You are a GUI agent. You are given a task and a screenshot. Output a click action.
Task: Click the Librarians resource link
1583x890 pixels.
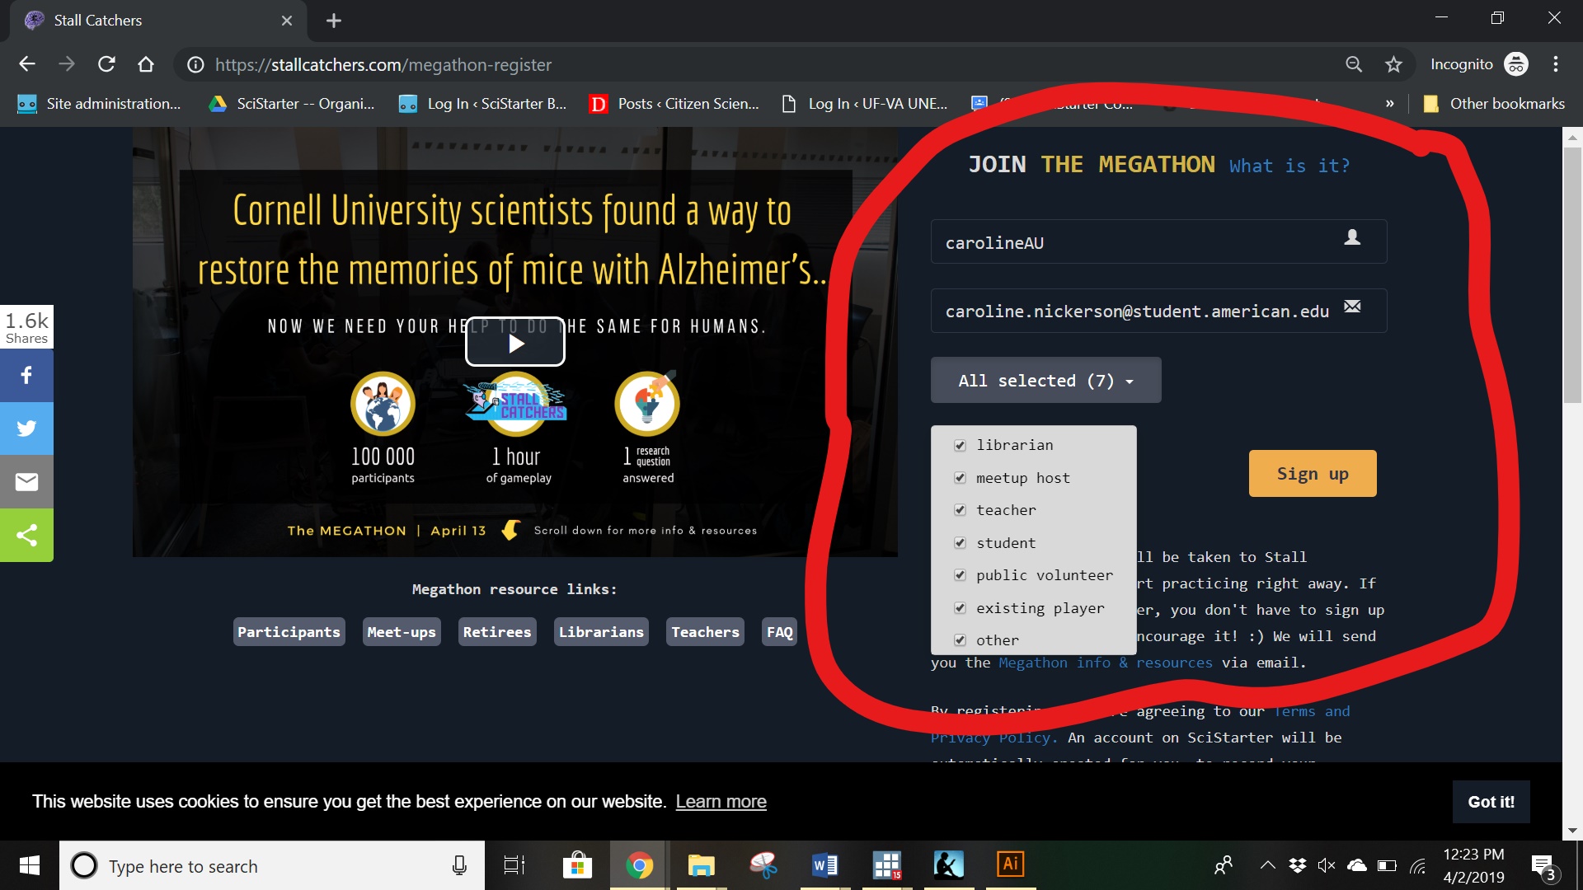pyautogui.click(x=601, y=632)
